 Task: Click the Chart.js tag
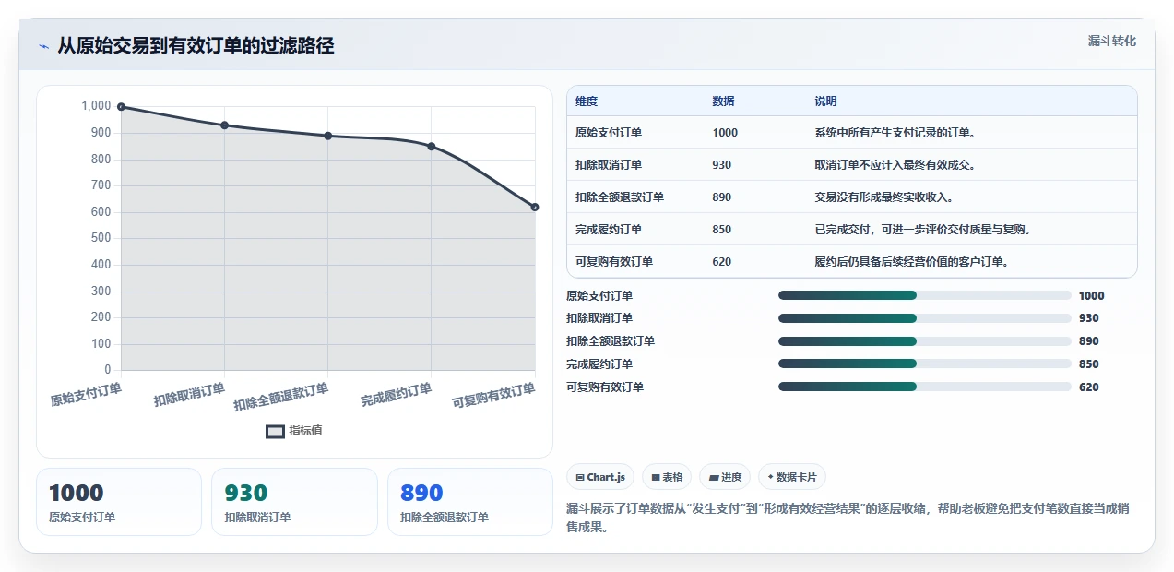tap(600, 477)
